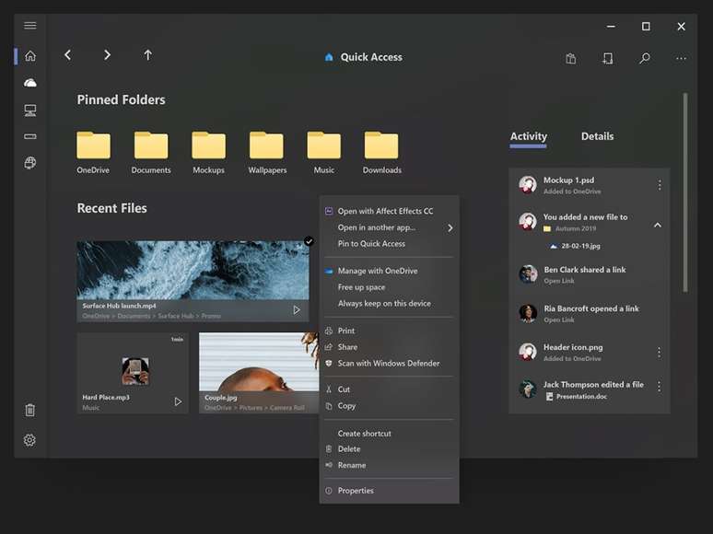
Task: Open the hamburger navigation menu
Action: (x=29, y=26)
